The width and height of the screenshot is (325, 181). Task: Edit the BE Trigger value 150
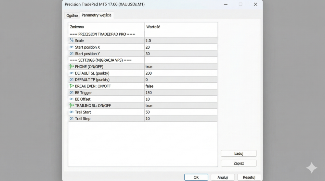[181, 92]
